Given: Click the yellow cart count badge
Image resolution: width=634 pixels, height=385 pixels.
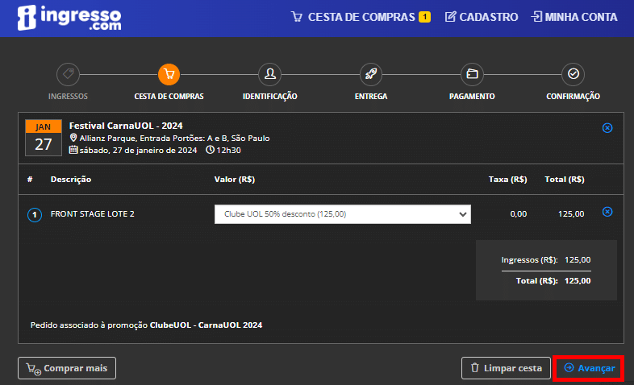Looking at the screenshot, I should point(424,17).
